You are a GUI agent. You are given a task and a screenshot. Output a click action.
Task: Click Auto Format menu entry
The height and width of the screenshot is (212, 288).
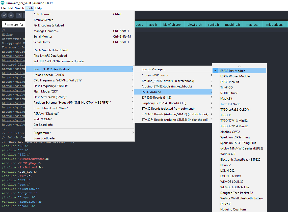80,14
